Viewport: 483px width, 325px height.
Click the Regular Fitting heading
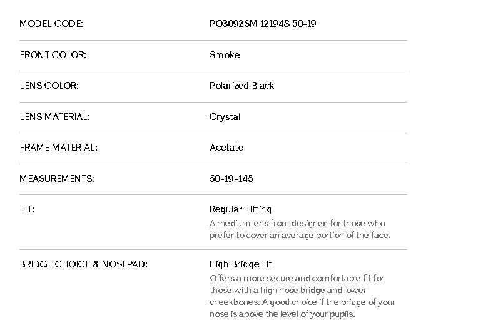[x=240, y=209]
